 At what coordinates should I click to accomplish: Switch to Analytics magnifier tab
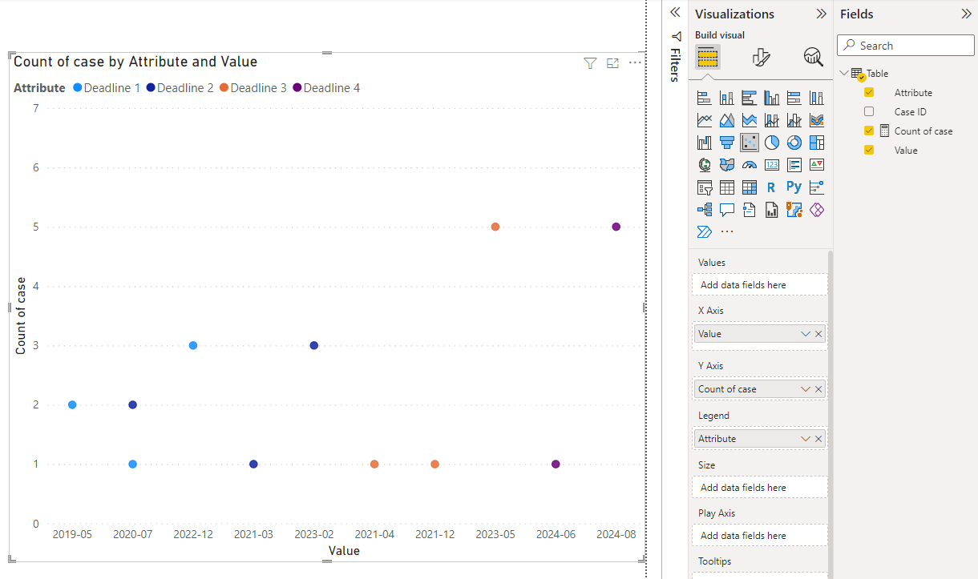tap(814, 56)
